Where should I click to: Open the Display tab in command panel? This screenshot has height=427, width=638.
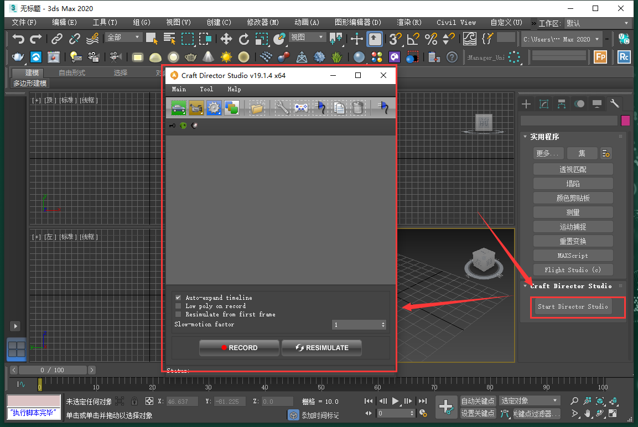[x=597, y=104]
